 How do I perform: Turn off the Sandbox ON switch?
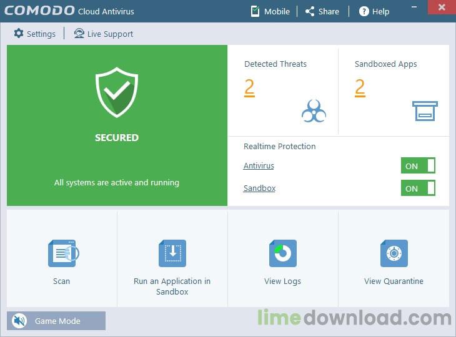click(418, 188)
